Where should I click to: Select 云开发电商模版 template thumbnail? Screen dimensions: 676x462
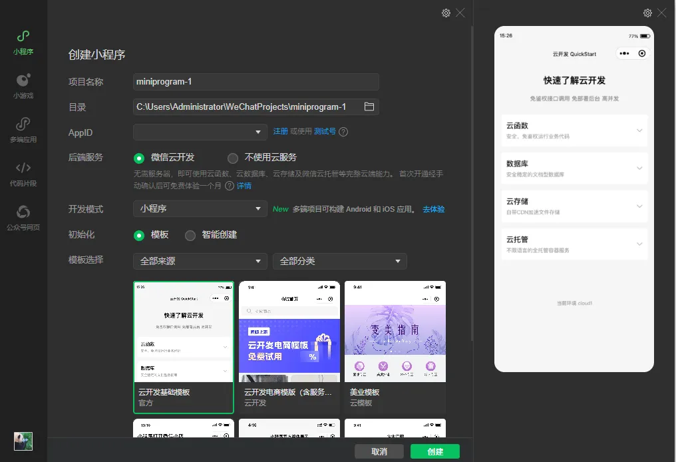pos(289,347)
